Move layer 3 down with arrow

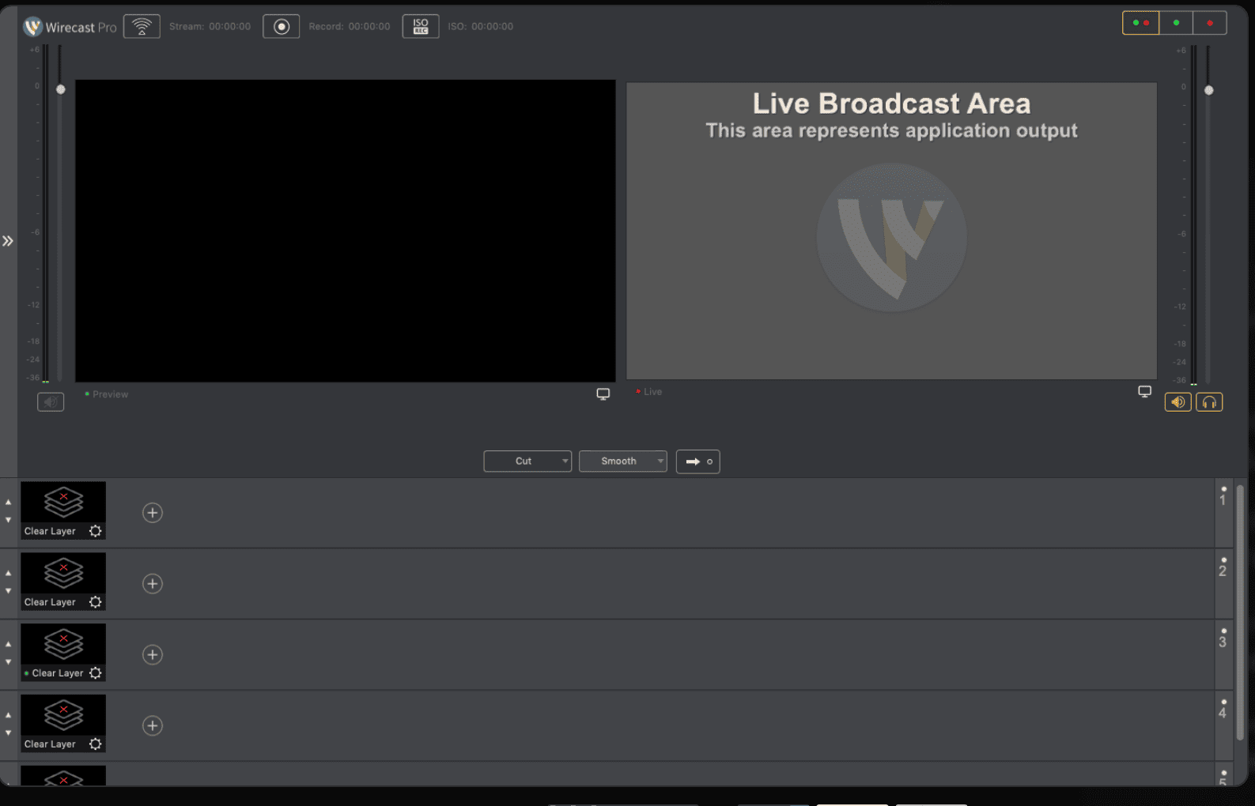click(x=9, y=662)
